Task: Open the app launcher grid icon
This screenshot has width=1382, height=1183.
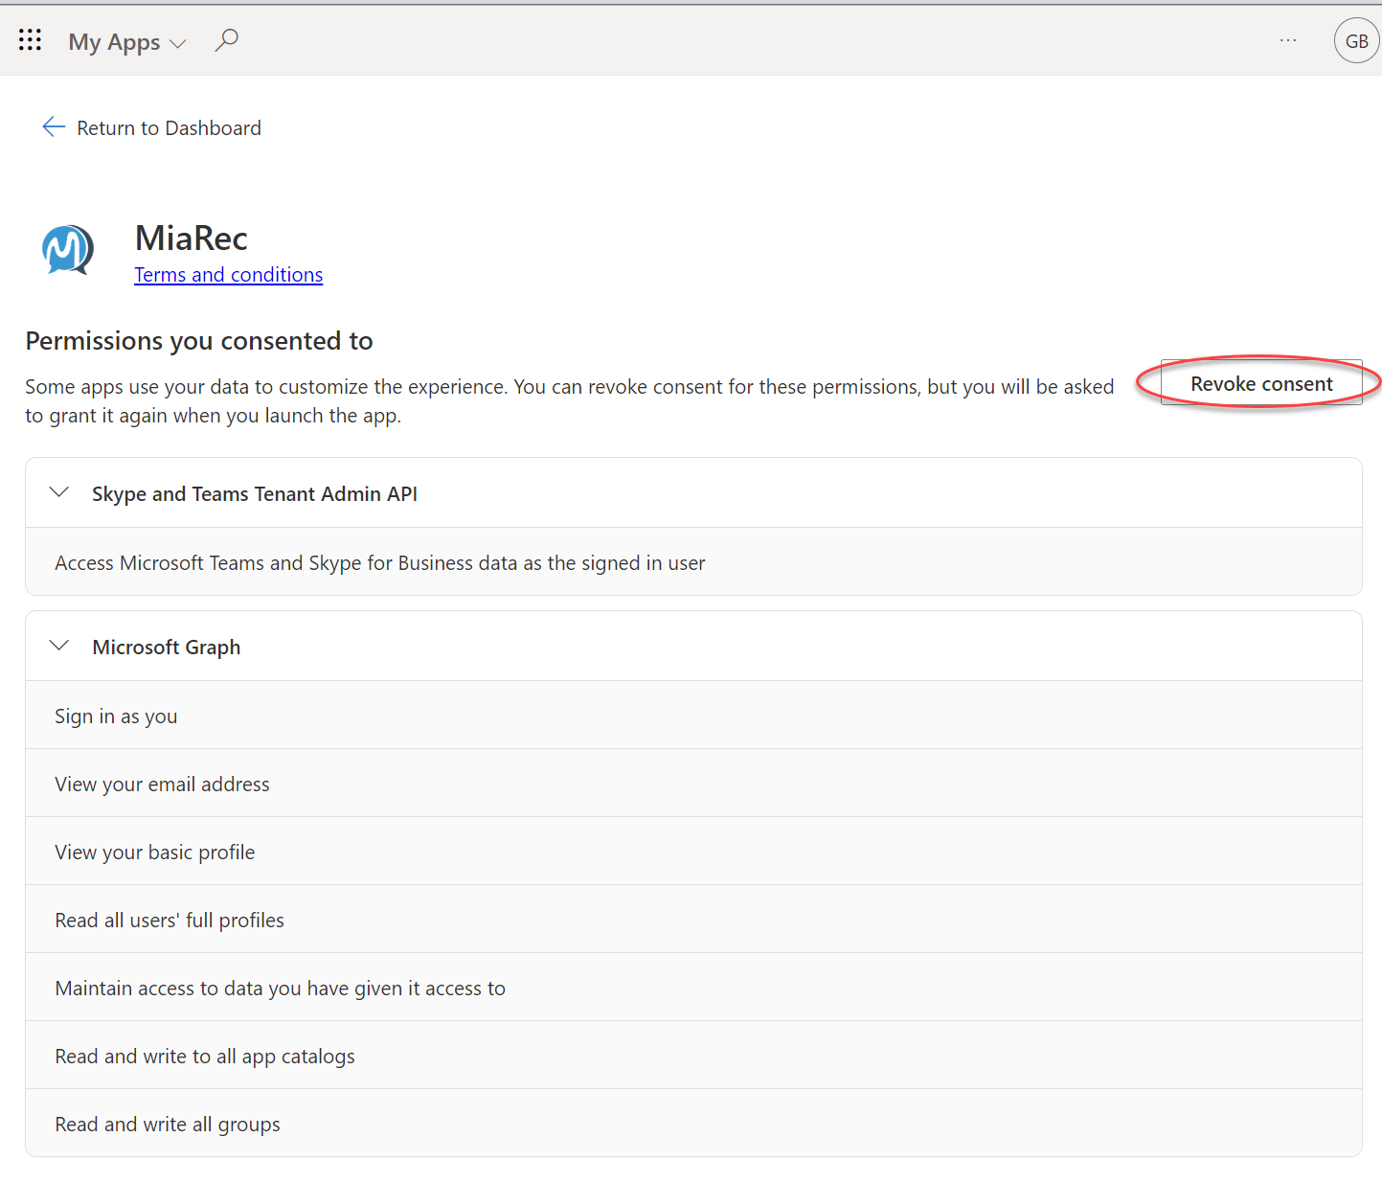Action: tap(30, 40)
